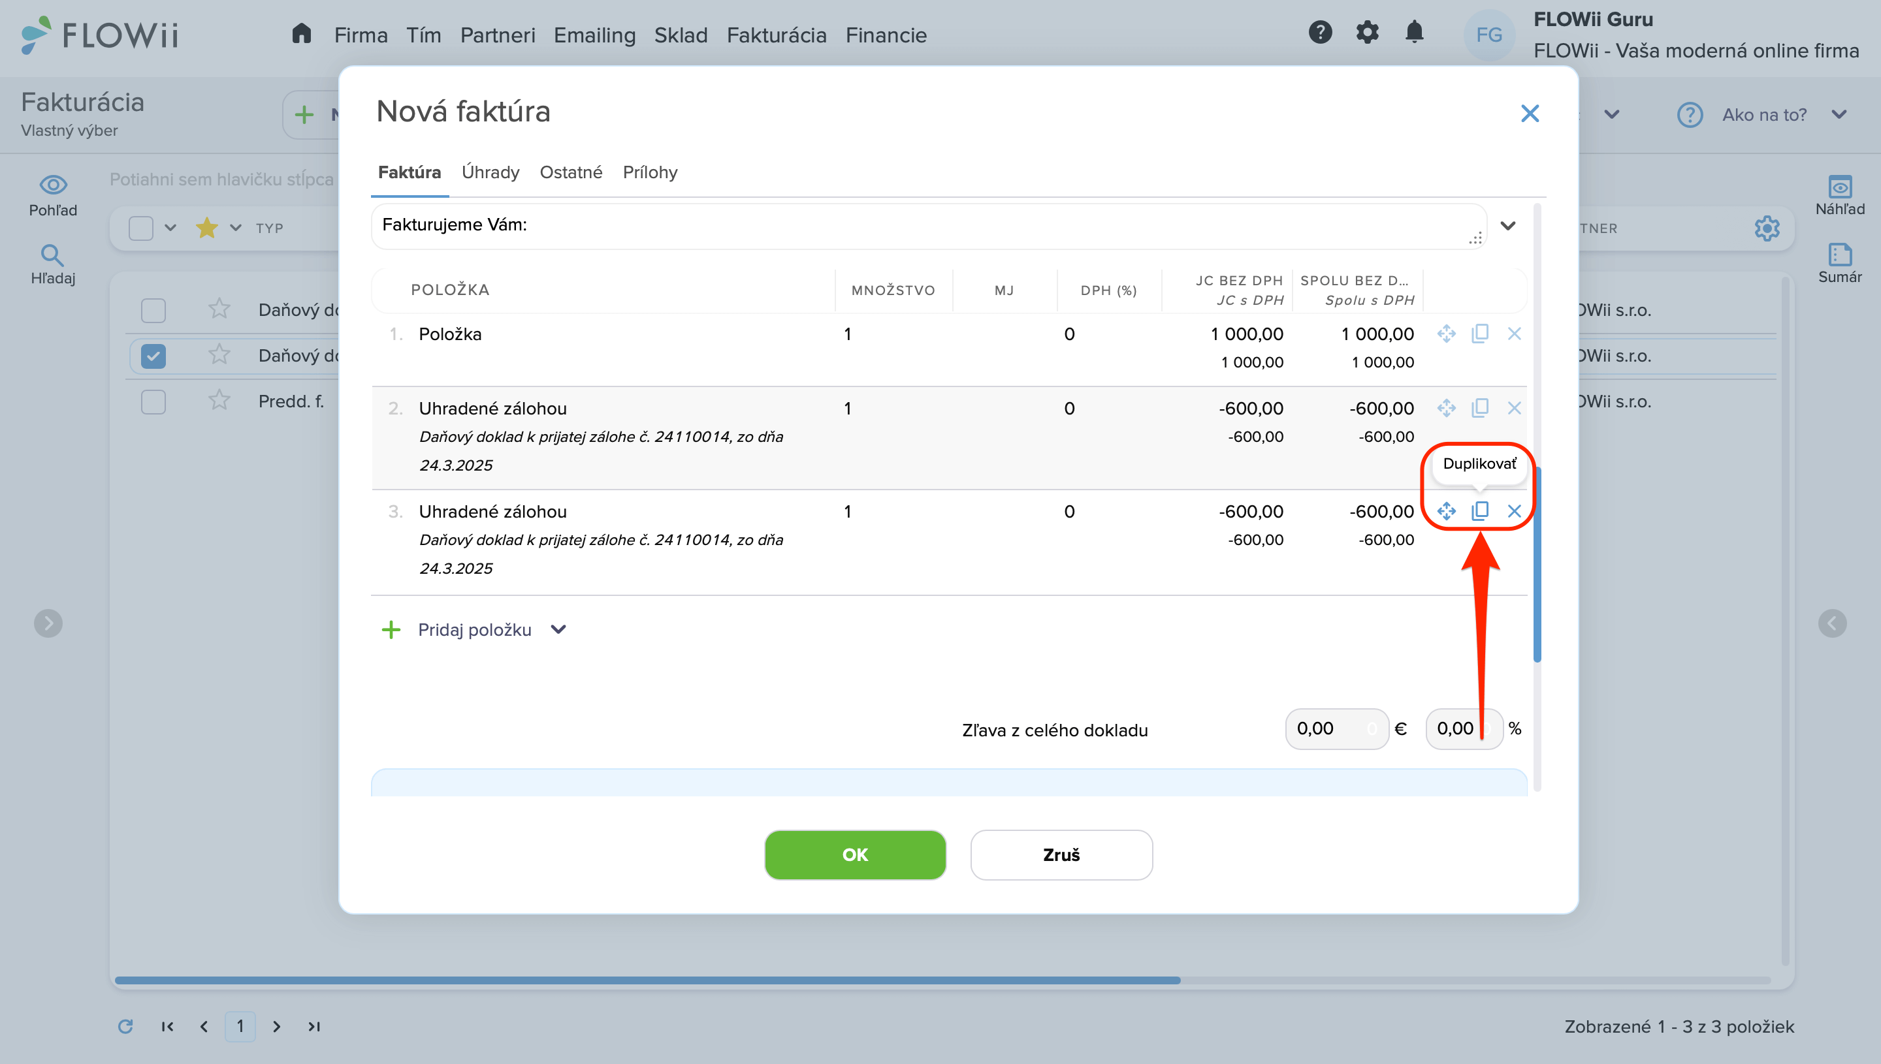Go to the home dashboard icon
1881x1064 pixels.
[301, 33]
